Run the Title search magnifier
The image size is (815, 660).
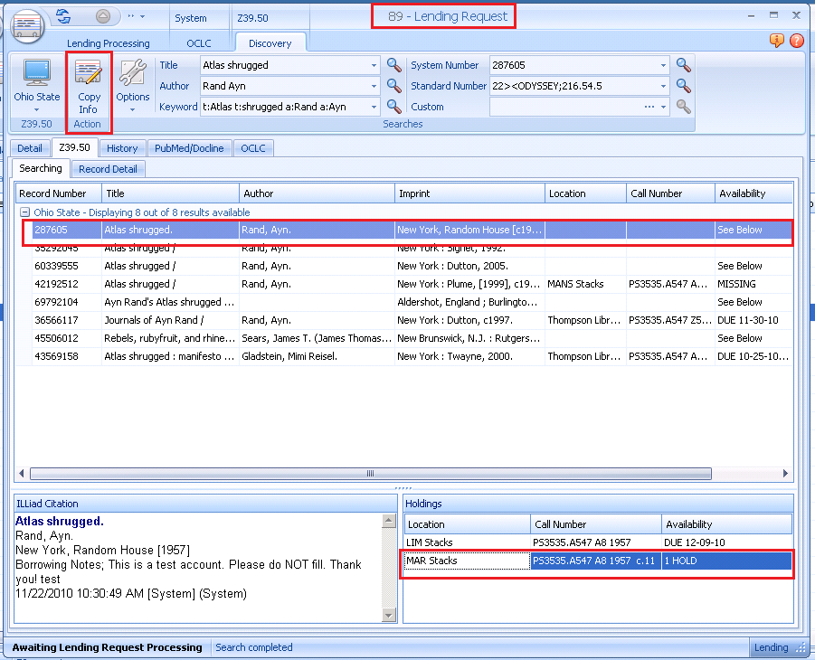[x=394, y=65]
